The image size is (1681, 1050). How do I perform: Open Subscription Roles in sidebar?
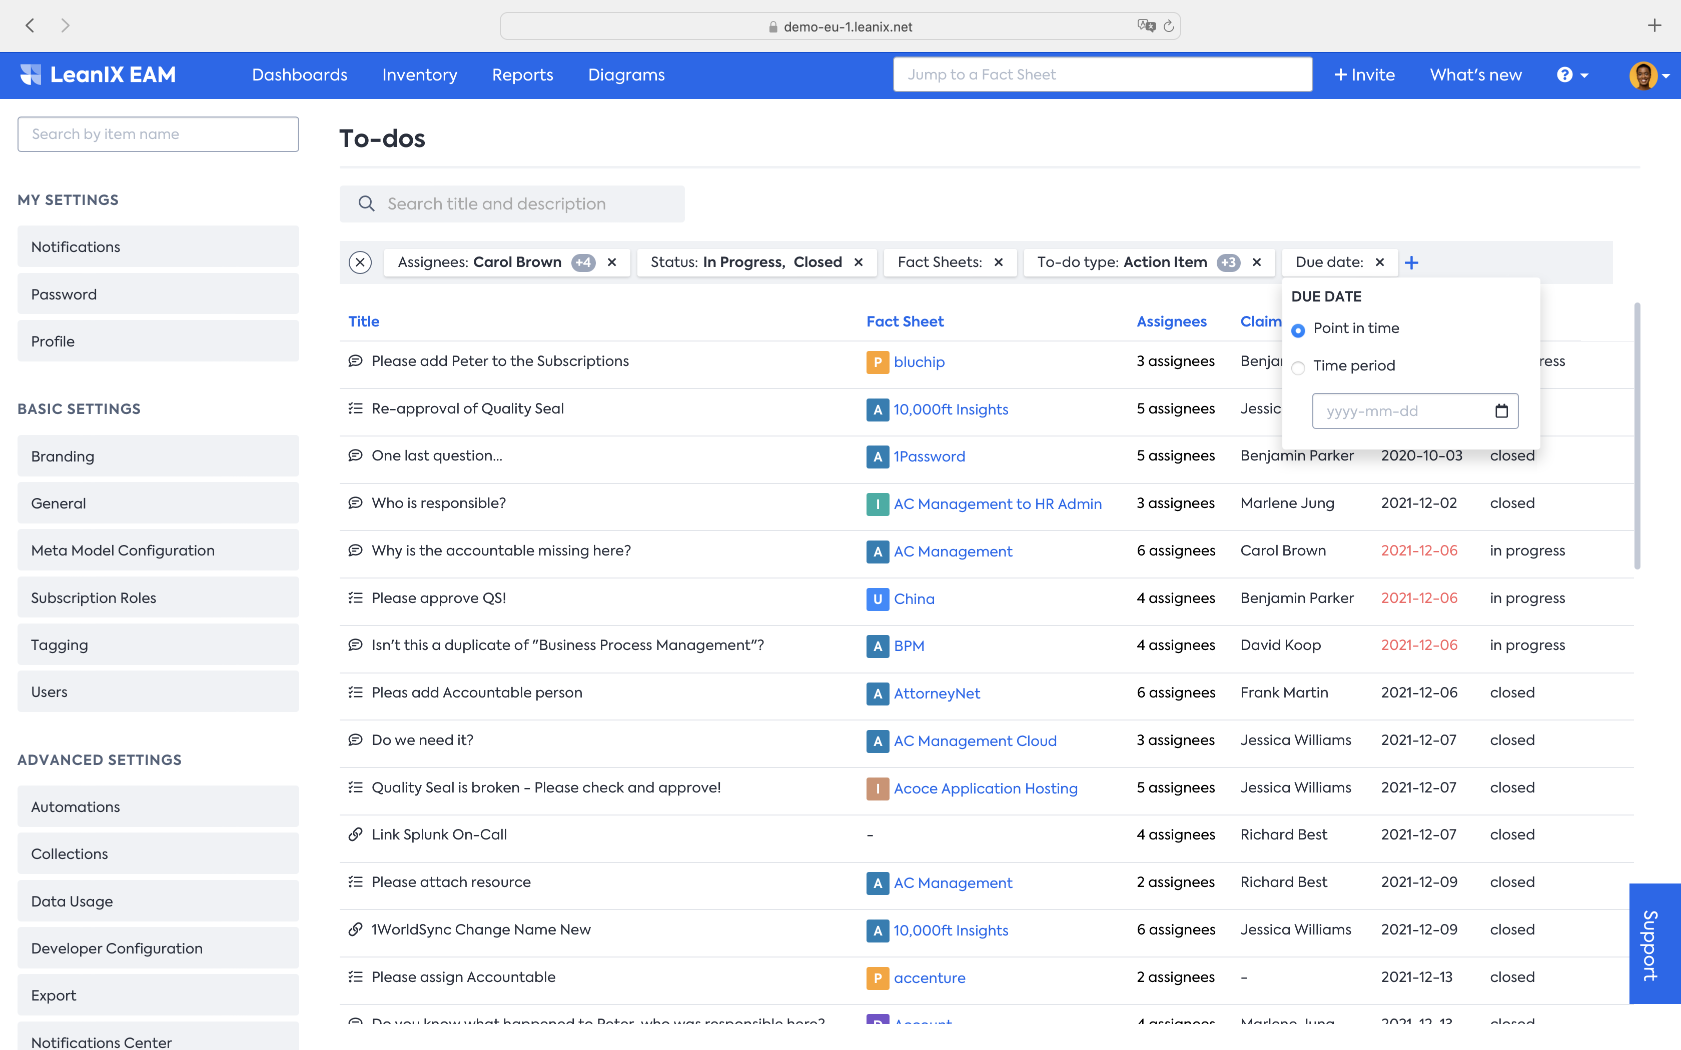click(158, 597)
